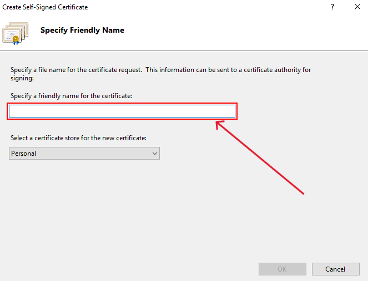Viewport: 368px width, 281px height.
Task: Click the arrowhead pointing at the input field
Action: click(220, 125)
